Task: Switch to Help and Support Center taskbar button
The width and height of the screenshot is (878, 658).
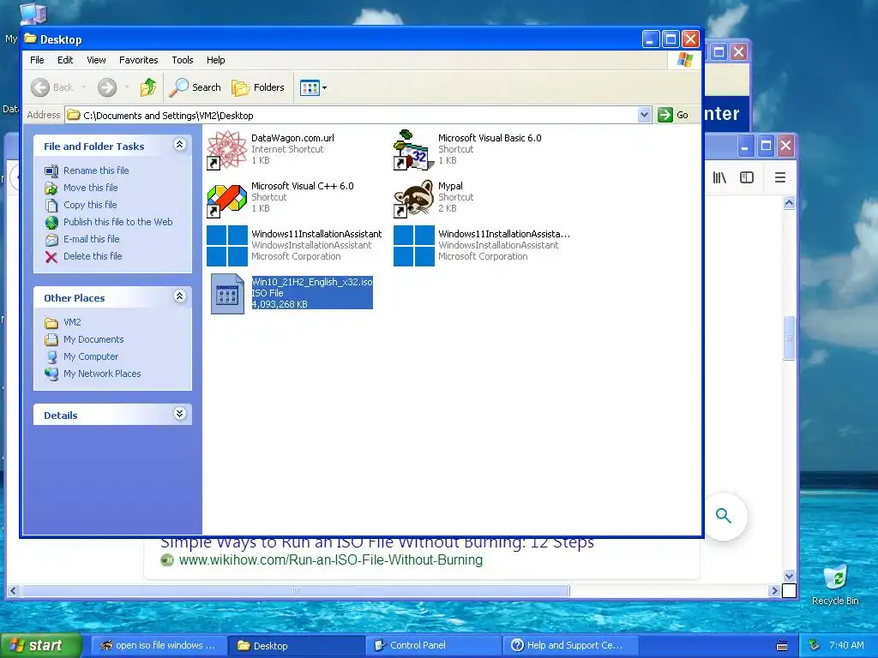Action: pos(570,645)
